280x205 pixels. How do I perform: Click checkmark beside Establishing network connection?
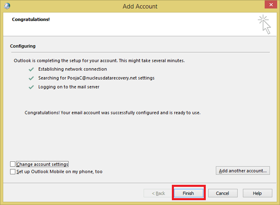(x=31, y=69)
